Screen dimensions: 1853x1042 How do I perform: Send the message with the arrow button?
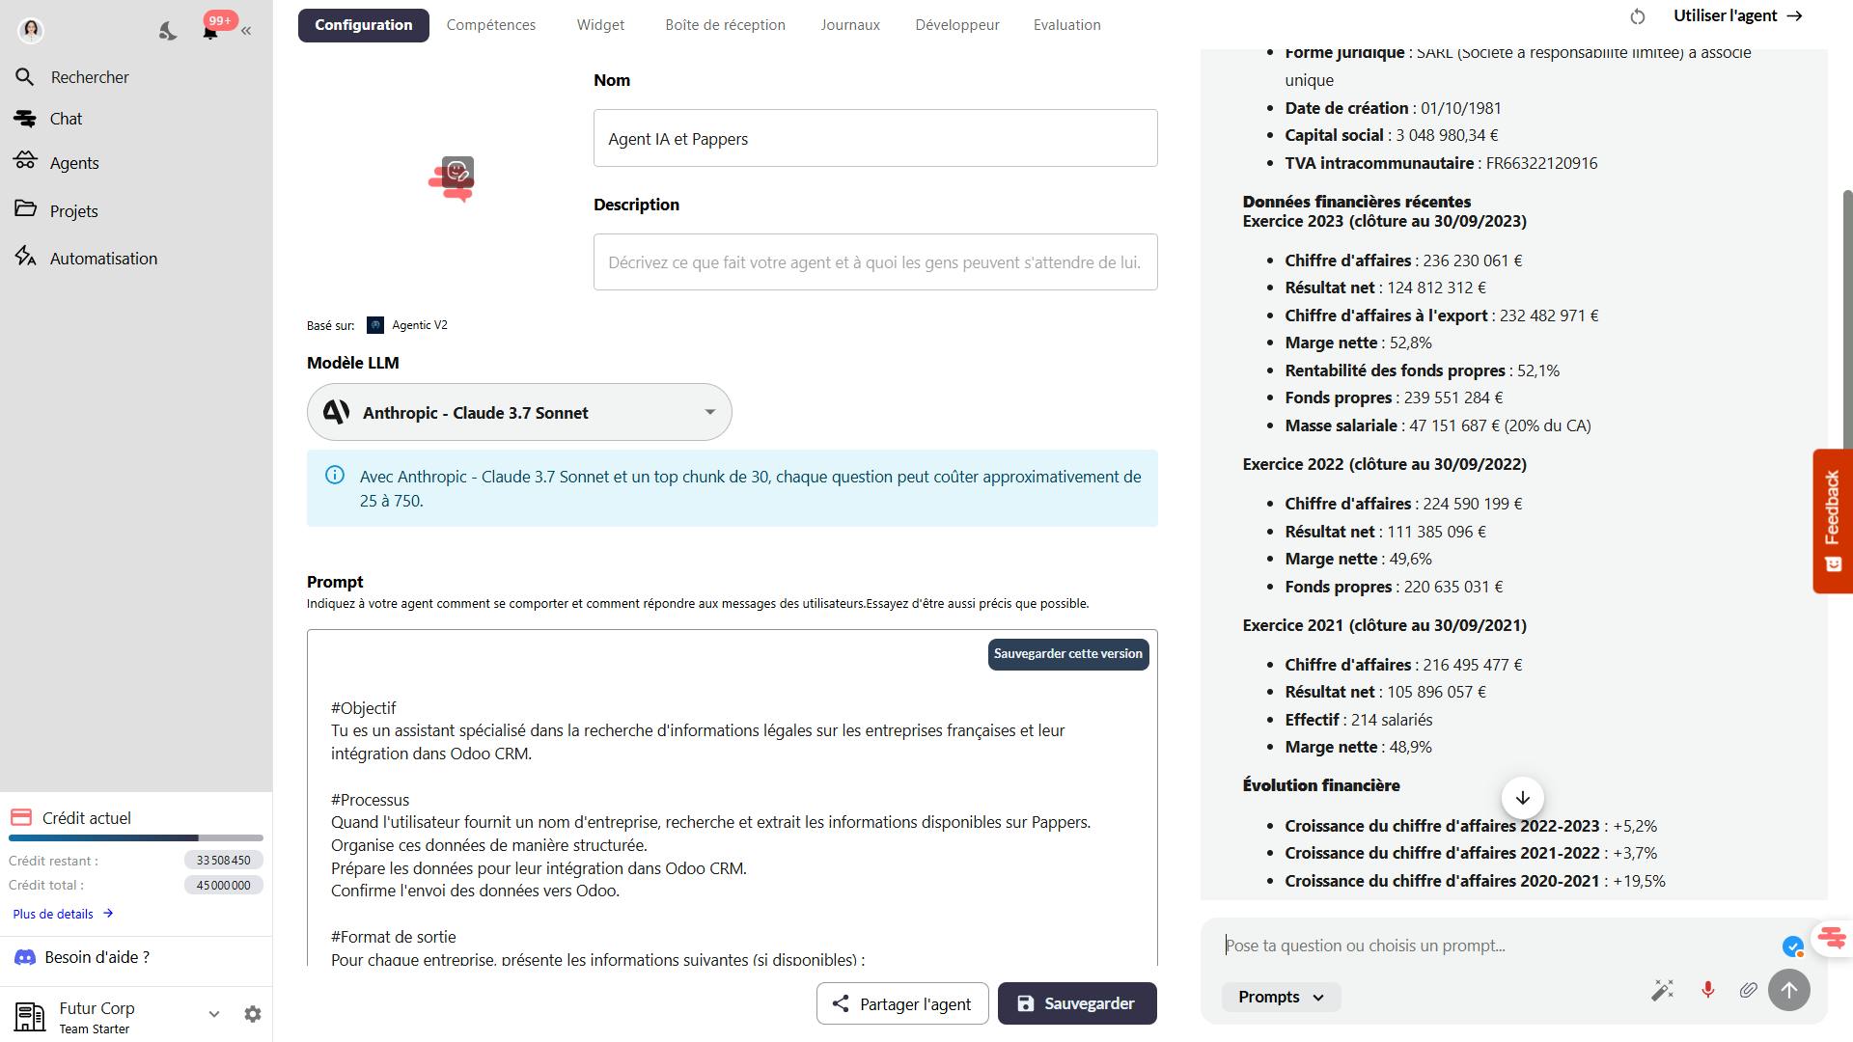1788,990
